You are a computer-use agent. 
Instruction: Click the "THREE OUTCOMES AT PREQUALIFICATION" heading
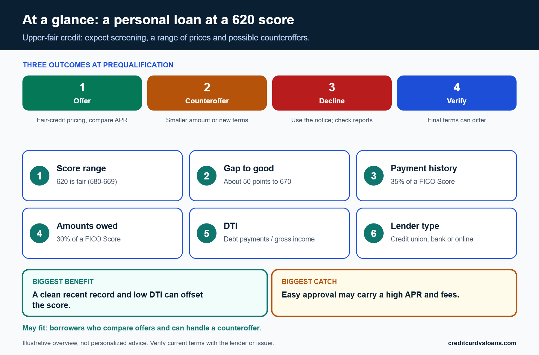(98, 65)
